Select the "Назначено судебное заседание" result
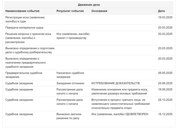This screenshot has height=130, width=179. [x=70, y=75]
